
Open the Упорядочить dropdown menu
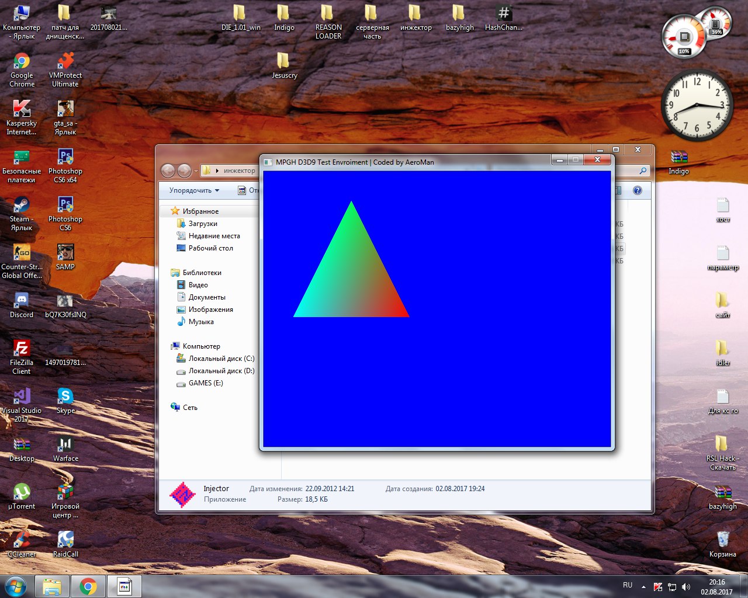pos(194,190)
